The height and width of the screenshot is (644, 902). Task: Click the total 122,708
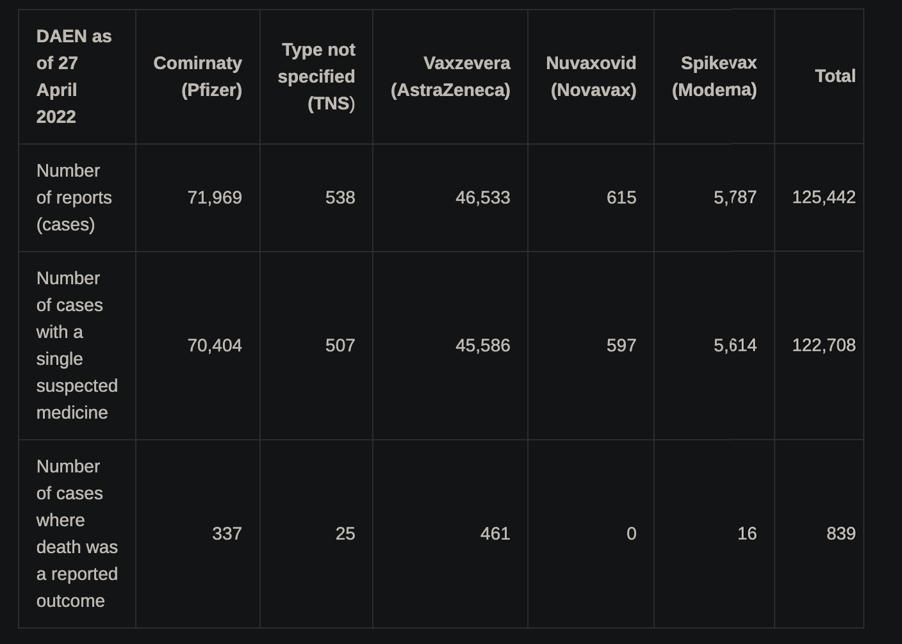tap(824, 345)
